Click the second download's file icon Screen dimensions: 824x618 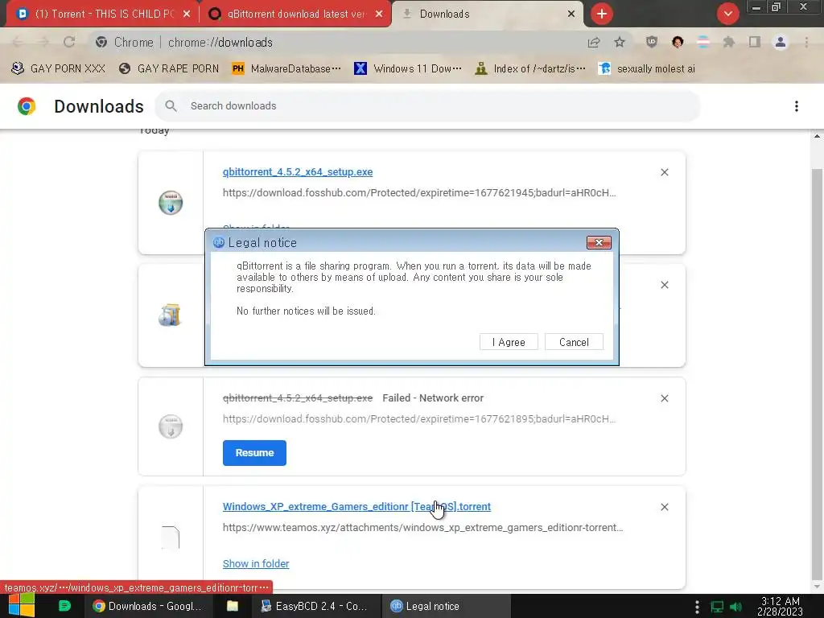171,315
